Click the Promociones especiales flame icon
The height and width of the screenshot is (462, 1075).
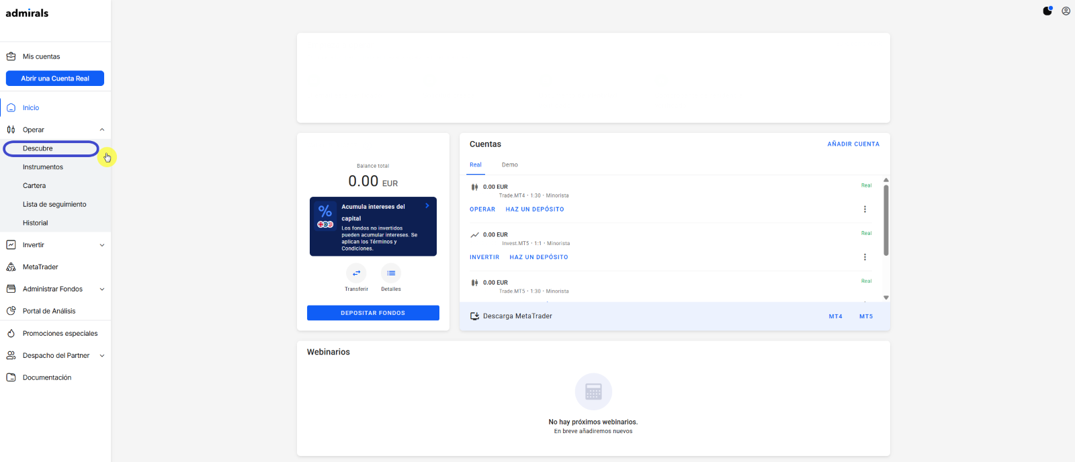[11, 334]
